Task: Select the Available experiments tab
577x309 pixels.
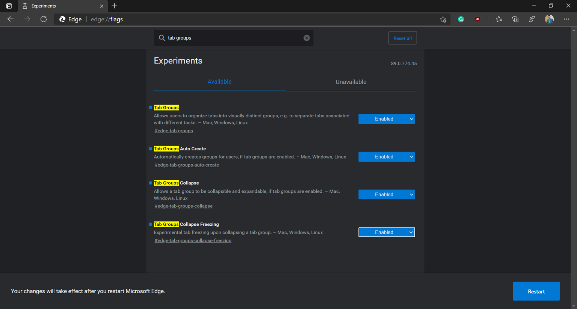Action: point(219,82)
